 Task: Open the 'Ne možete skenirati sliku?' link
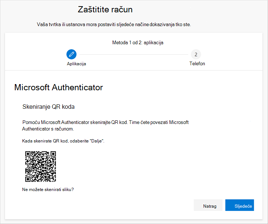48,190
